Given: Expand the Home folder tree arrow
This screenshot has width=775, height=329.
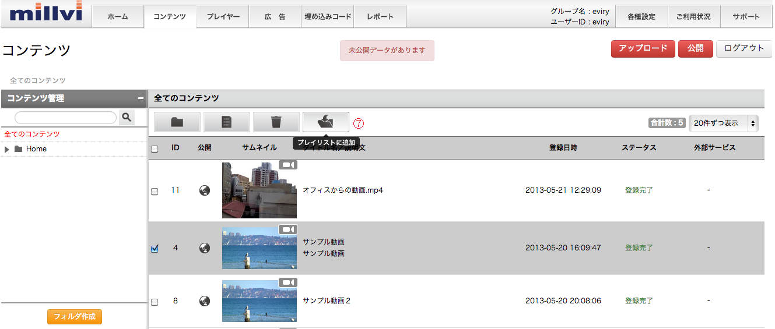Looking at the screenshot, I should point(7,149).
